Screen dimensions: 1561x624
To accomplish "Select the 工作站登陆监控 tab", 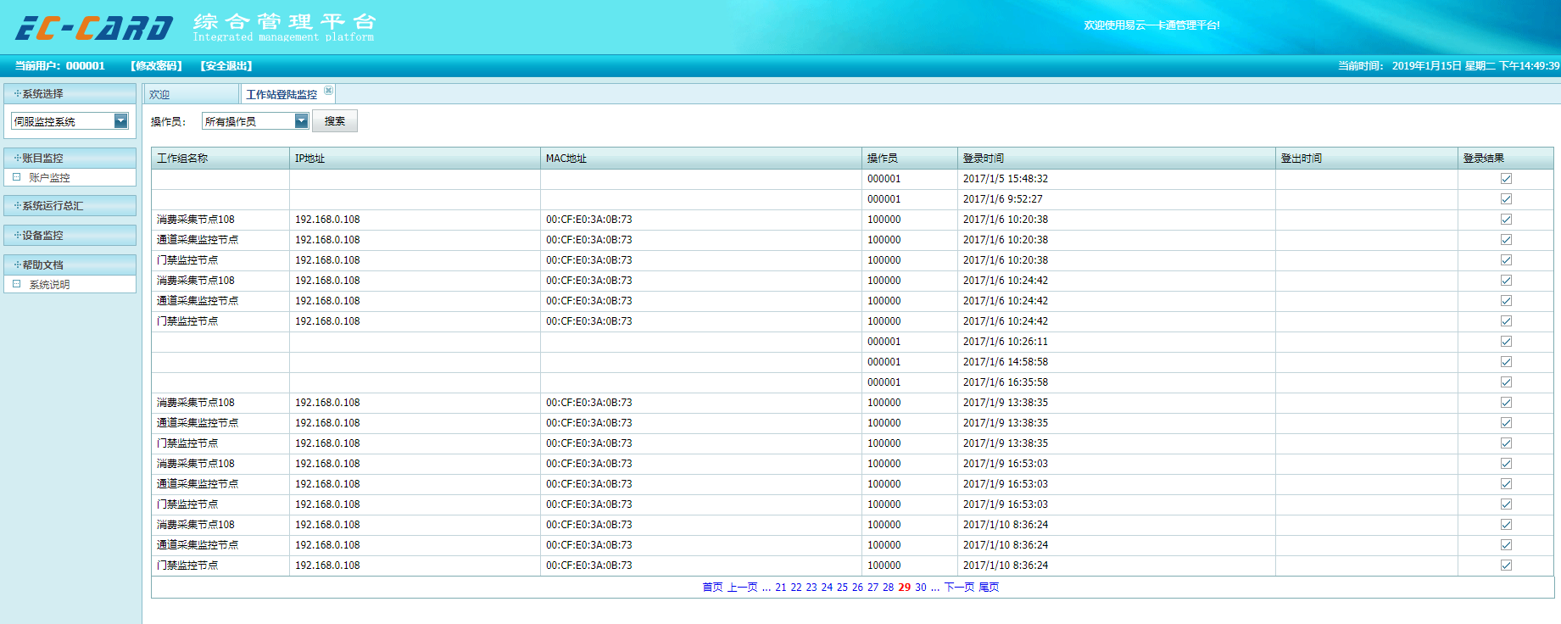I will 282,95.
